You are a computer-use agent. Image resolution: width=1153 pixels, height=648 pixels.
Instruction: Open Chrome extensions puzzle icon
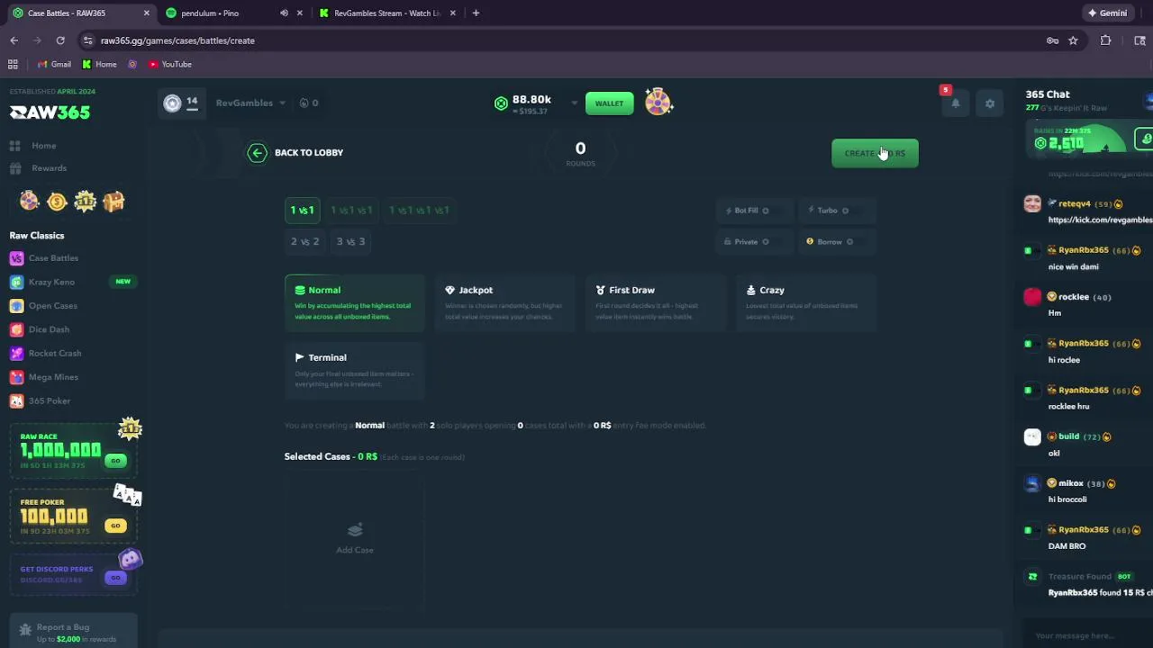pyautogui.click(x=1106, y=40)
